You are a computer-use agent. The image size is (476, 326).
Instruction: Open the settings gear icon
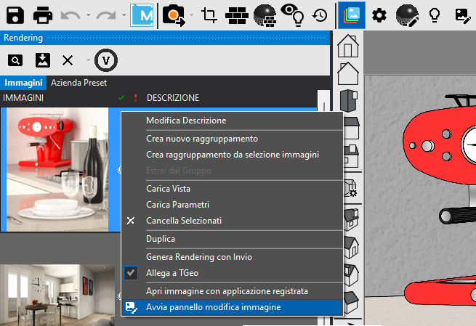pyautogui.click(x=379, y=15)
